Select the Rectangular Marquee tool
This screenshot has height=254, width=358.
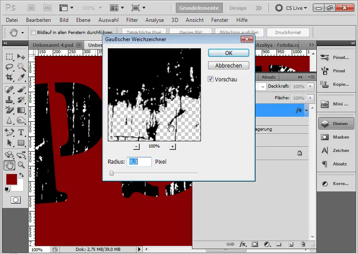9,57
